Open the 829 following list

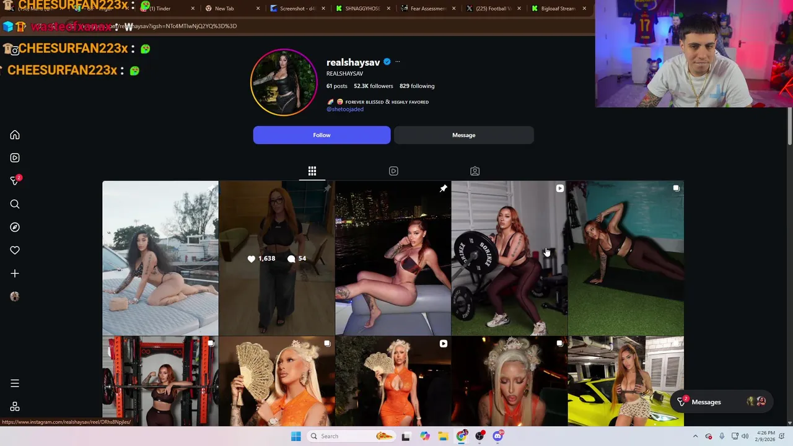point(417,86)
